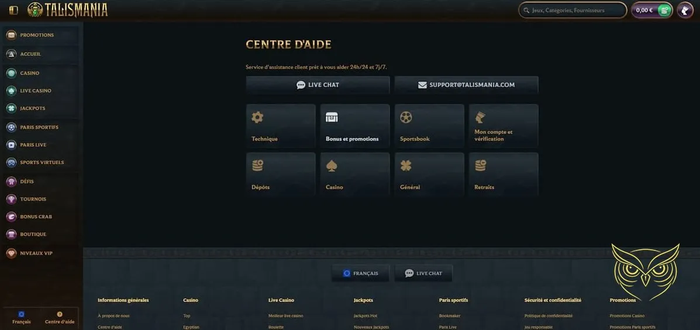Click the Talismania logo
Viewport: 700px width, 330px height.
tap(67, 10)
